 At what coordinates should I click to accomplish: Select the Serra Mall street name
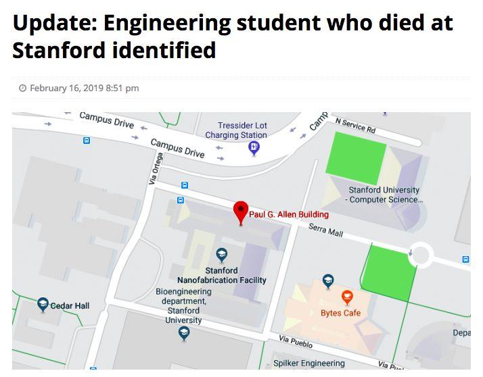(326, 231)
